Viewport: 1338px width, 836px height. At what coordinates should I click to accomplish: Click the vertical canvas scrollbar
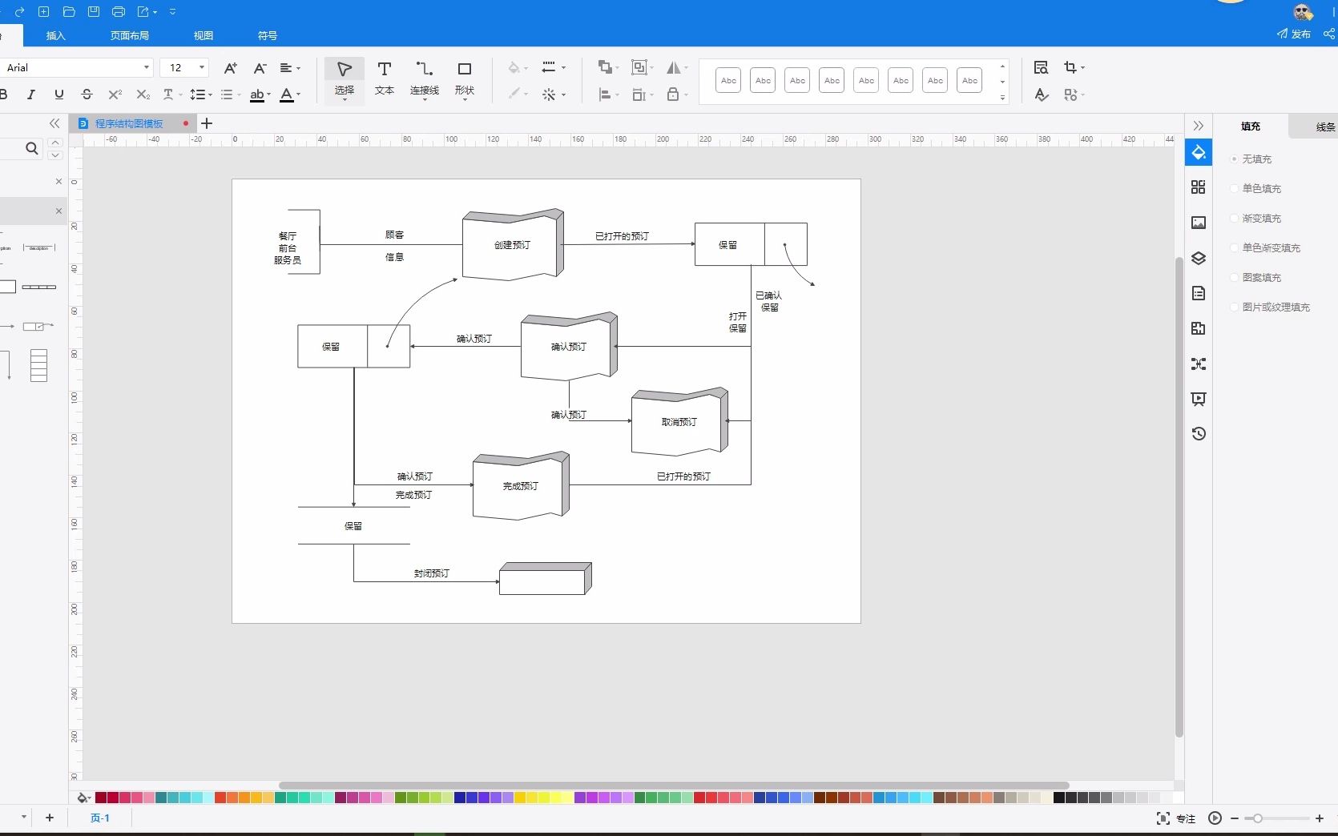pyautogui.click(x=1179, y=496)
